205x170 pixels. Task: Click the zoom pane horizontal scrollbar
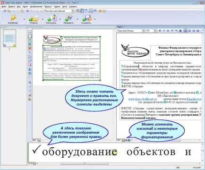(85, 163)
